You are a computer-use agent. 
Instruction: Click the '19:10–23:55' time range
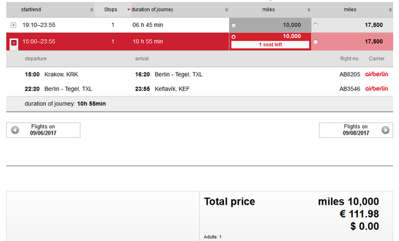39,25
